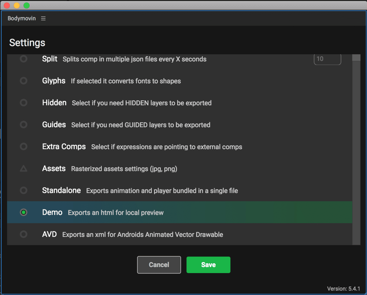Enable the Hidden layers radio
Viewport: 367px width, 295px height.
pyautogui.click(x=24, y=103)
